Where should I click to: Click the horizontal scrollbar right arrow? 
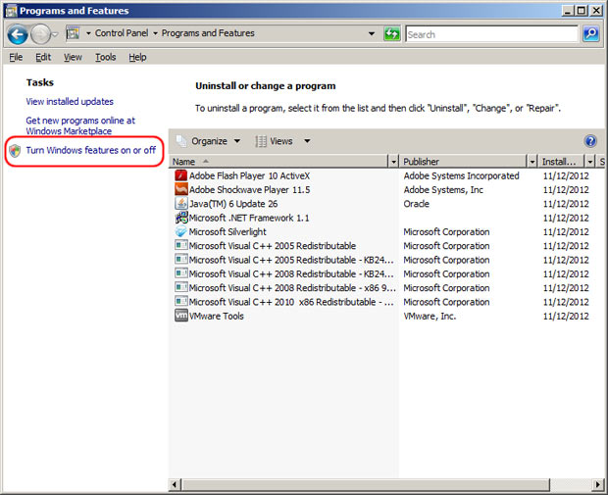click(x=599, y=484)
